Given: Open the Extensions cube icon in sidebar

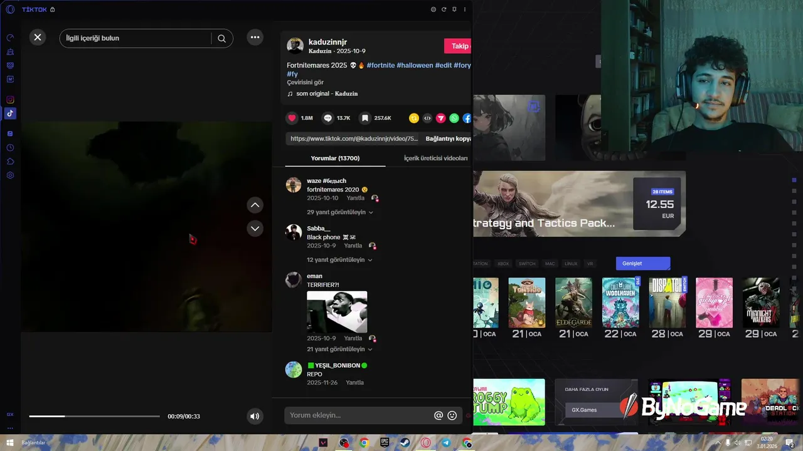Looking at the screenshot, I should click(10, 161).
